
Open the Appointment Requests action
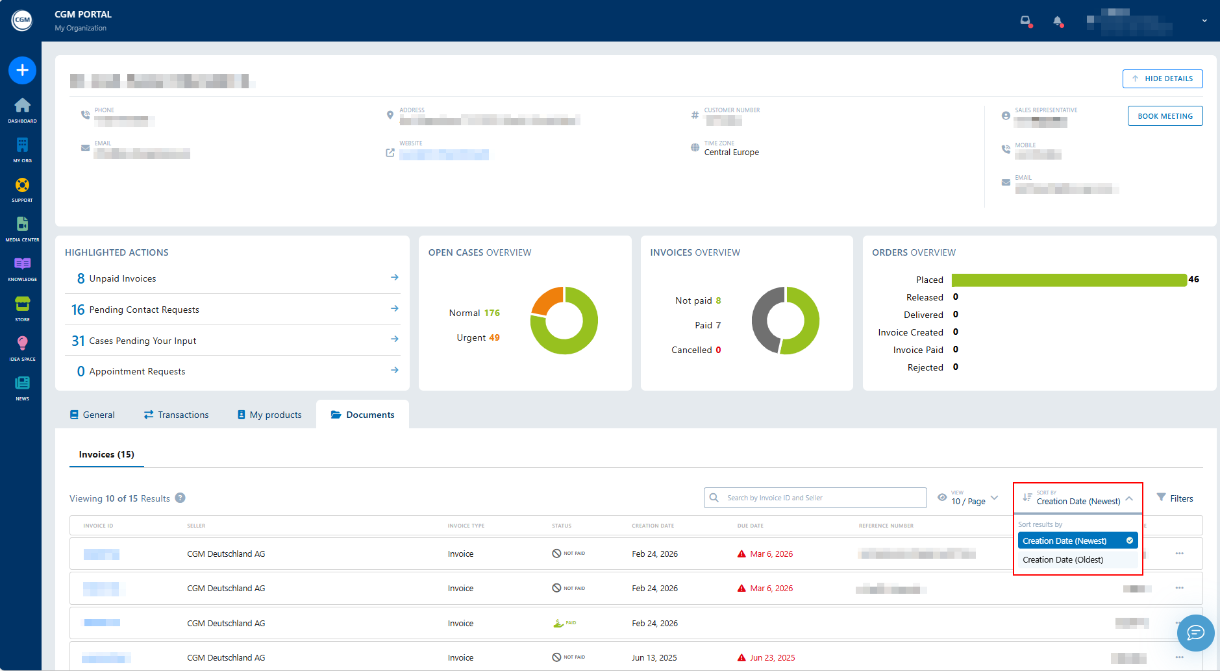232,371
